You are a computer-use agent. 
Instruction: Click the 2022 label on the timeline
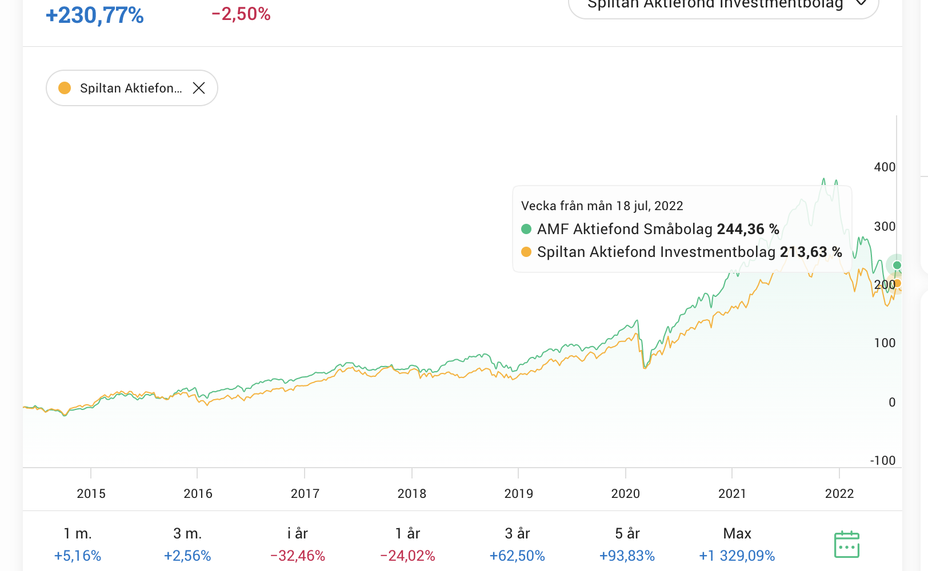[x=839, y=493]
